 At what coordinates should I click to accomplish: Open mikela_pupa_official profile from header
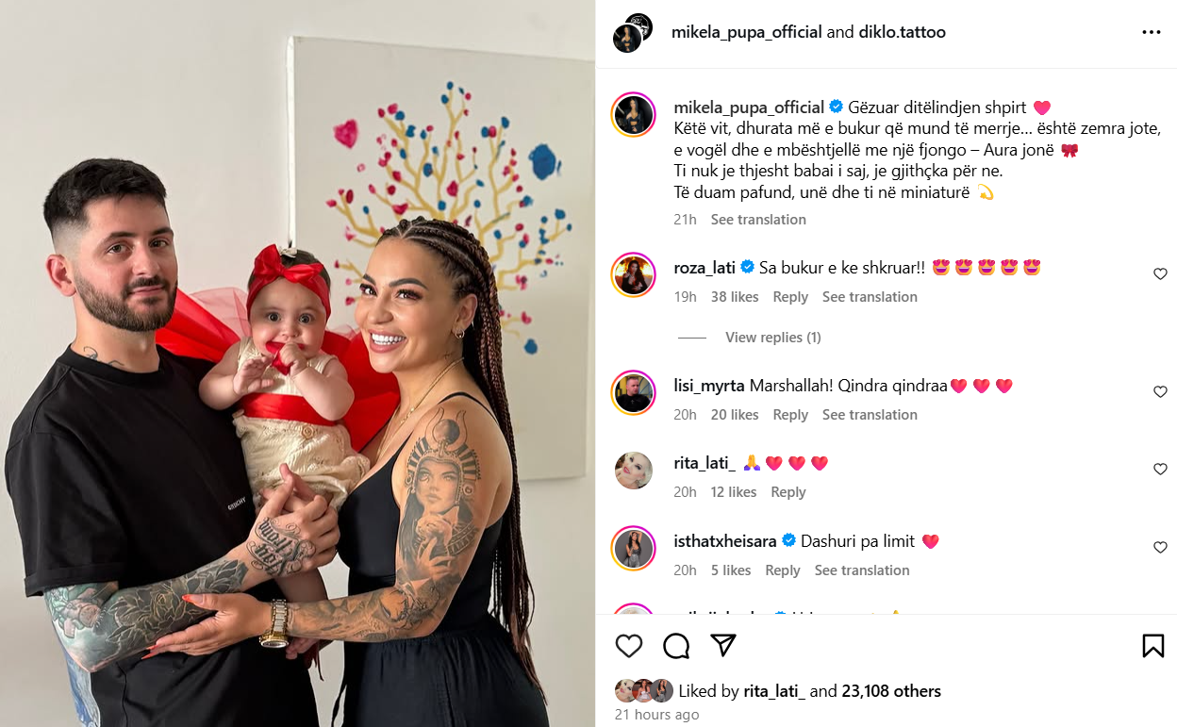pyautogui.click(x=747, y=32)
